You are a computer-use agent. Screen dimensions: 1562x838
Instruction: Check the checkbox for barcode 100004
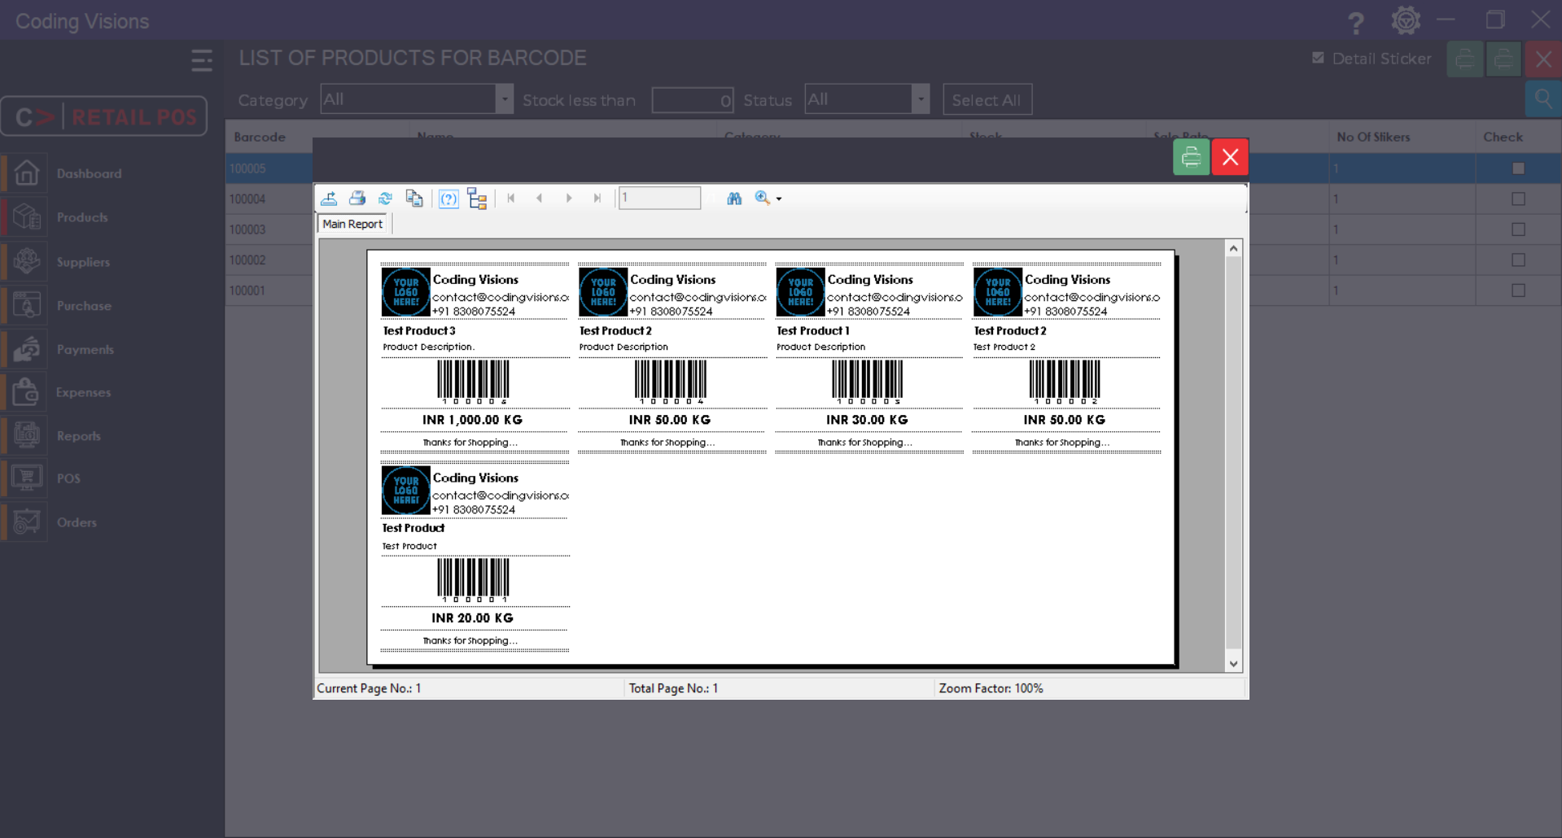click(1518, 199)
